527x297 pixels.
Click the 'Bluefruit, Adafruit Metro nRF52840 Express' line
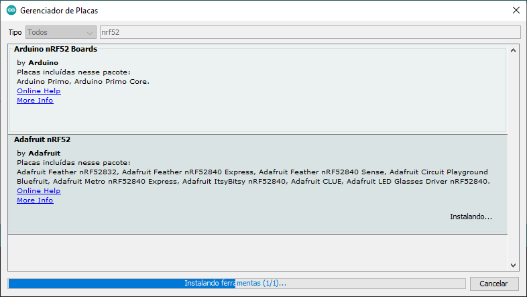click(x=253, y=182)
